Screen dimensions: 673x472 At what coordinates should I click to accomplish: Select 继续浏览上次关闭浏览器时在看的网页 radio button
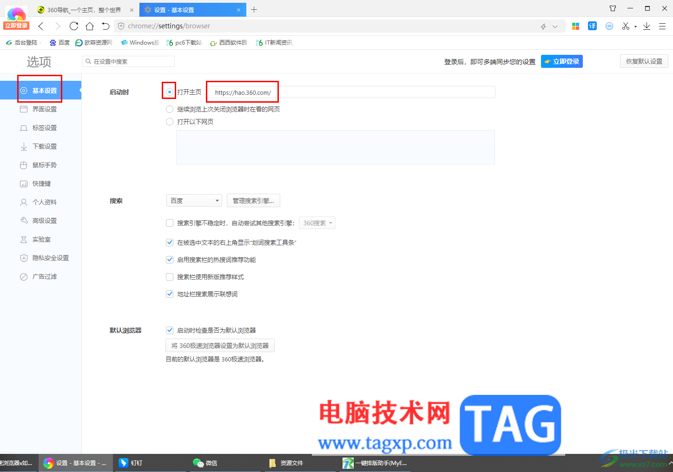(170, 109)
